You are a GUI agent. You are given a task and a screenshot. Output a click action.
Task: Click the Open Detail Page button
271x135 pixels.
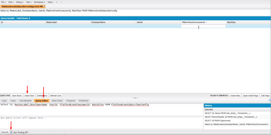251,96
